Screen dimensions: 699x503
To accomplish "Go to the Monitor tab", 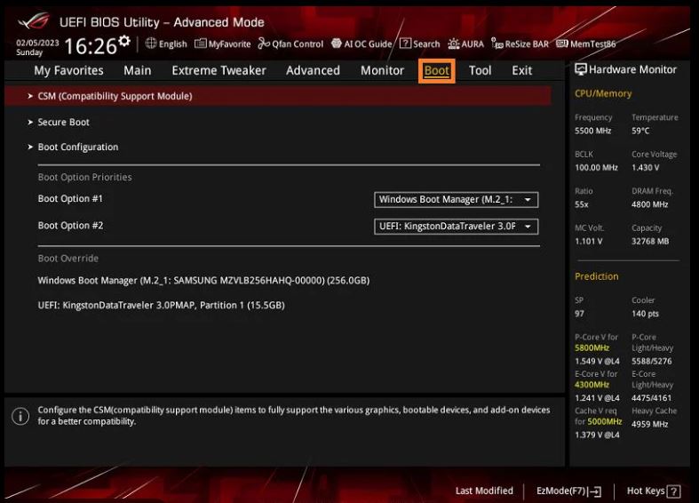I will click(x=382, y=70).
